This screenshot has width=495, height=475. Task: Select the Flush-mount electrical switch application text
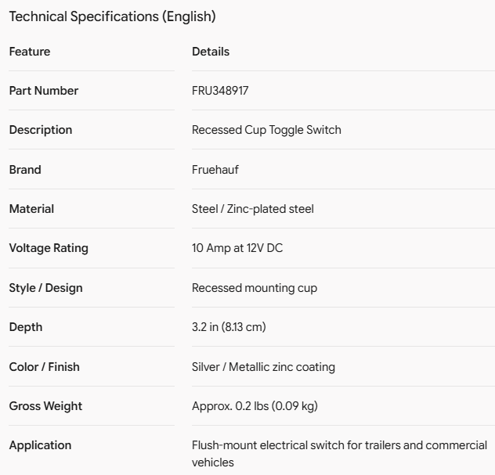click(339, 454)
